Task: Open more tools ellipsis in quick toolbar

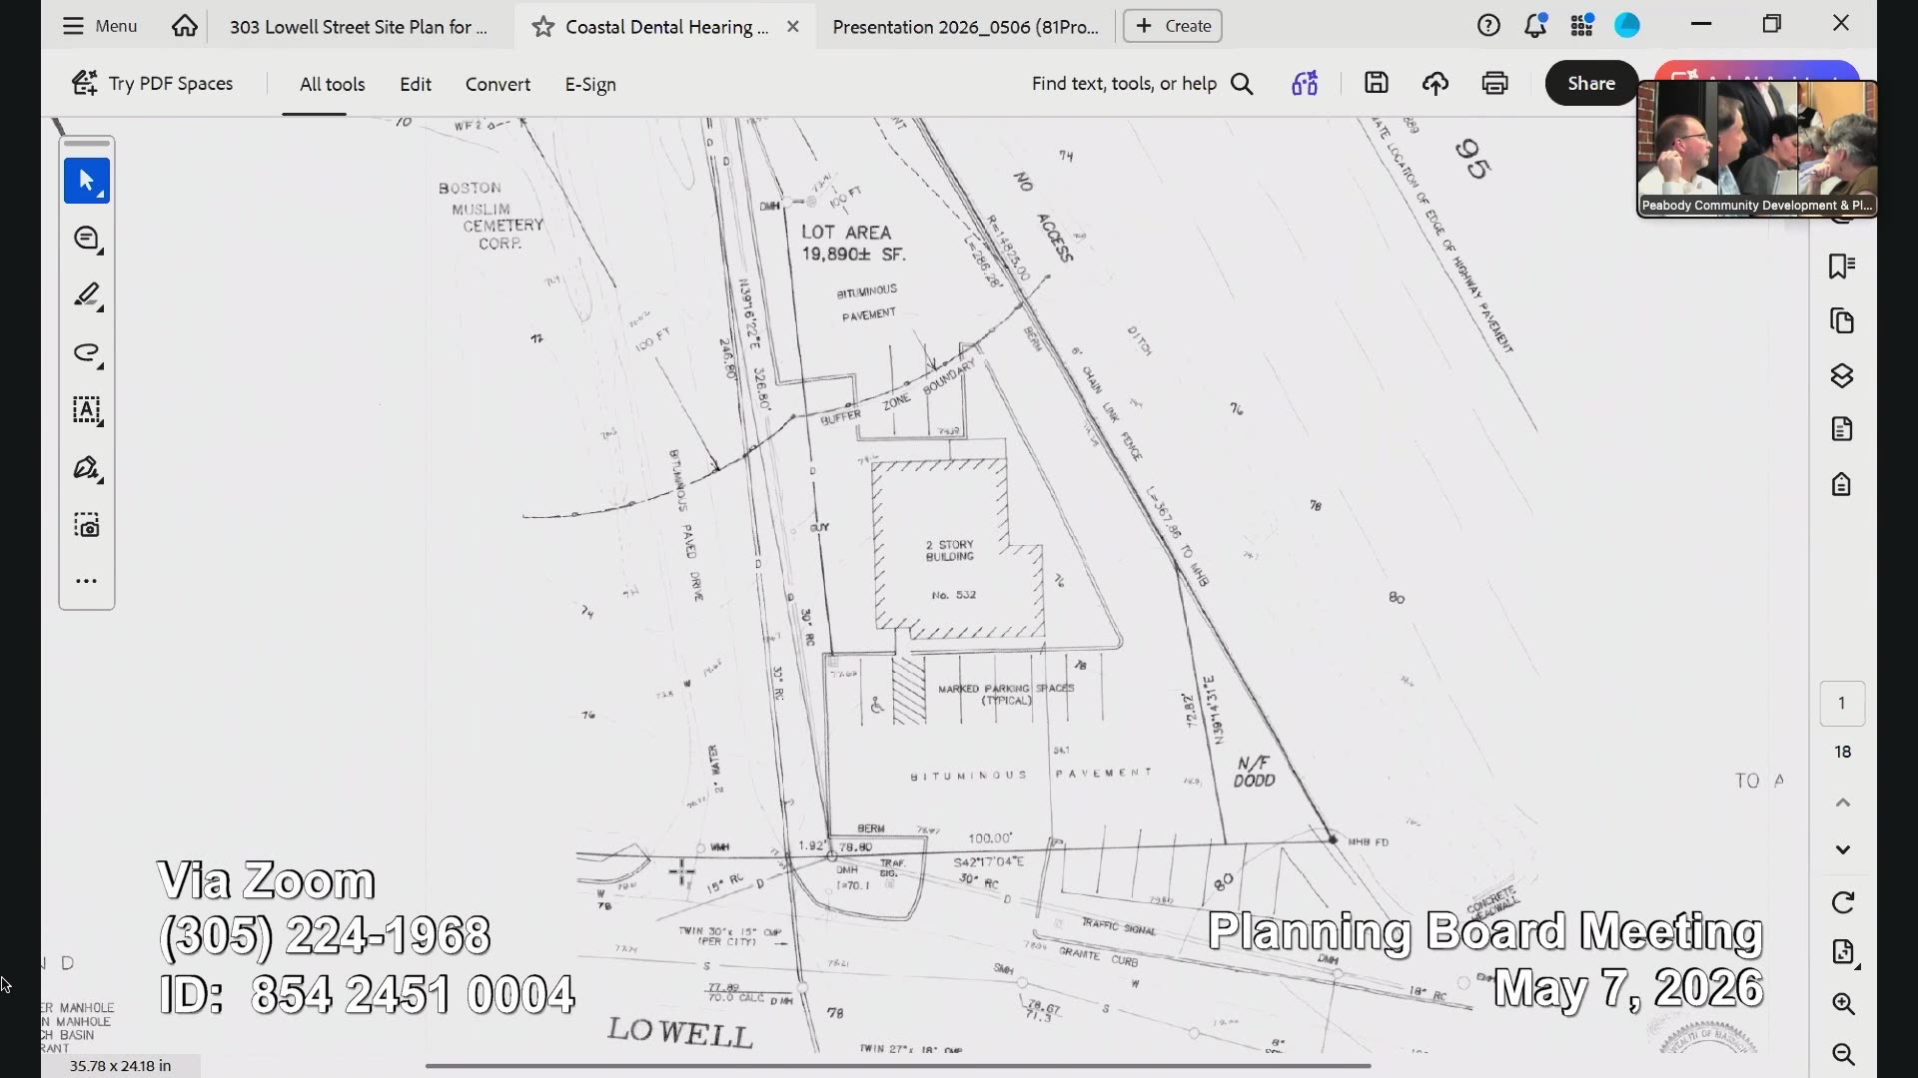Action: (x=87, y=581)
